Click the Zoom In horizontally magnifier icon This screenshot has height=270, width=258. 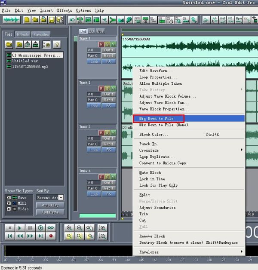point(69,228)
